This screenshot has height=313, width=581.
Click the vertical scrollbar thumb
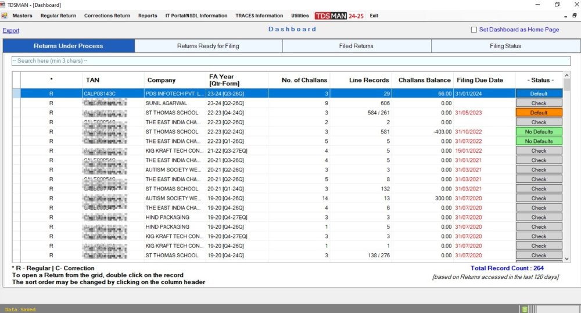click(566, 84)
